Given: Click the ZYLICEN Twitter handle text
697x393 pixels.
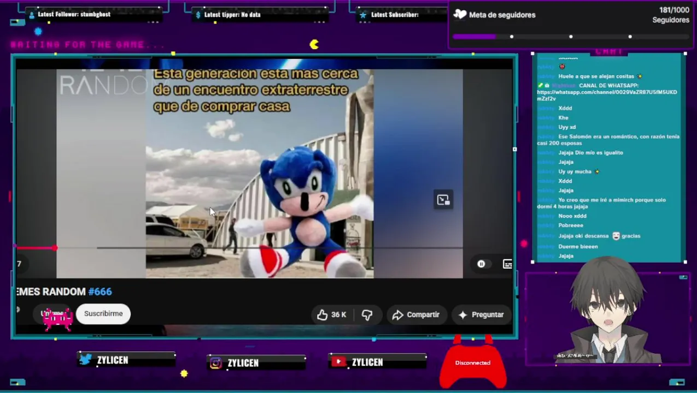Looking at the screenshot, I should click(x=113, y=360).
